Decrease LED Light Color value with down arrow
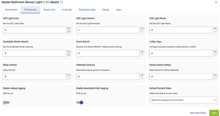Image resolution: width=220 pixels, height=116 pixels. [69, 32]
